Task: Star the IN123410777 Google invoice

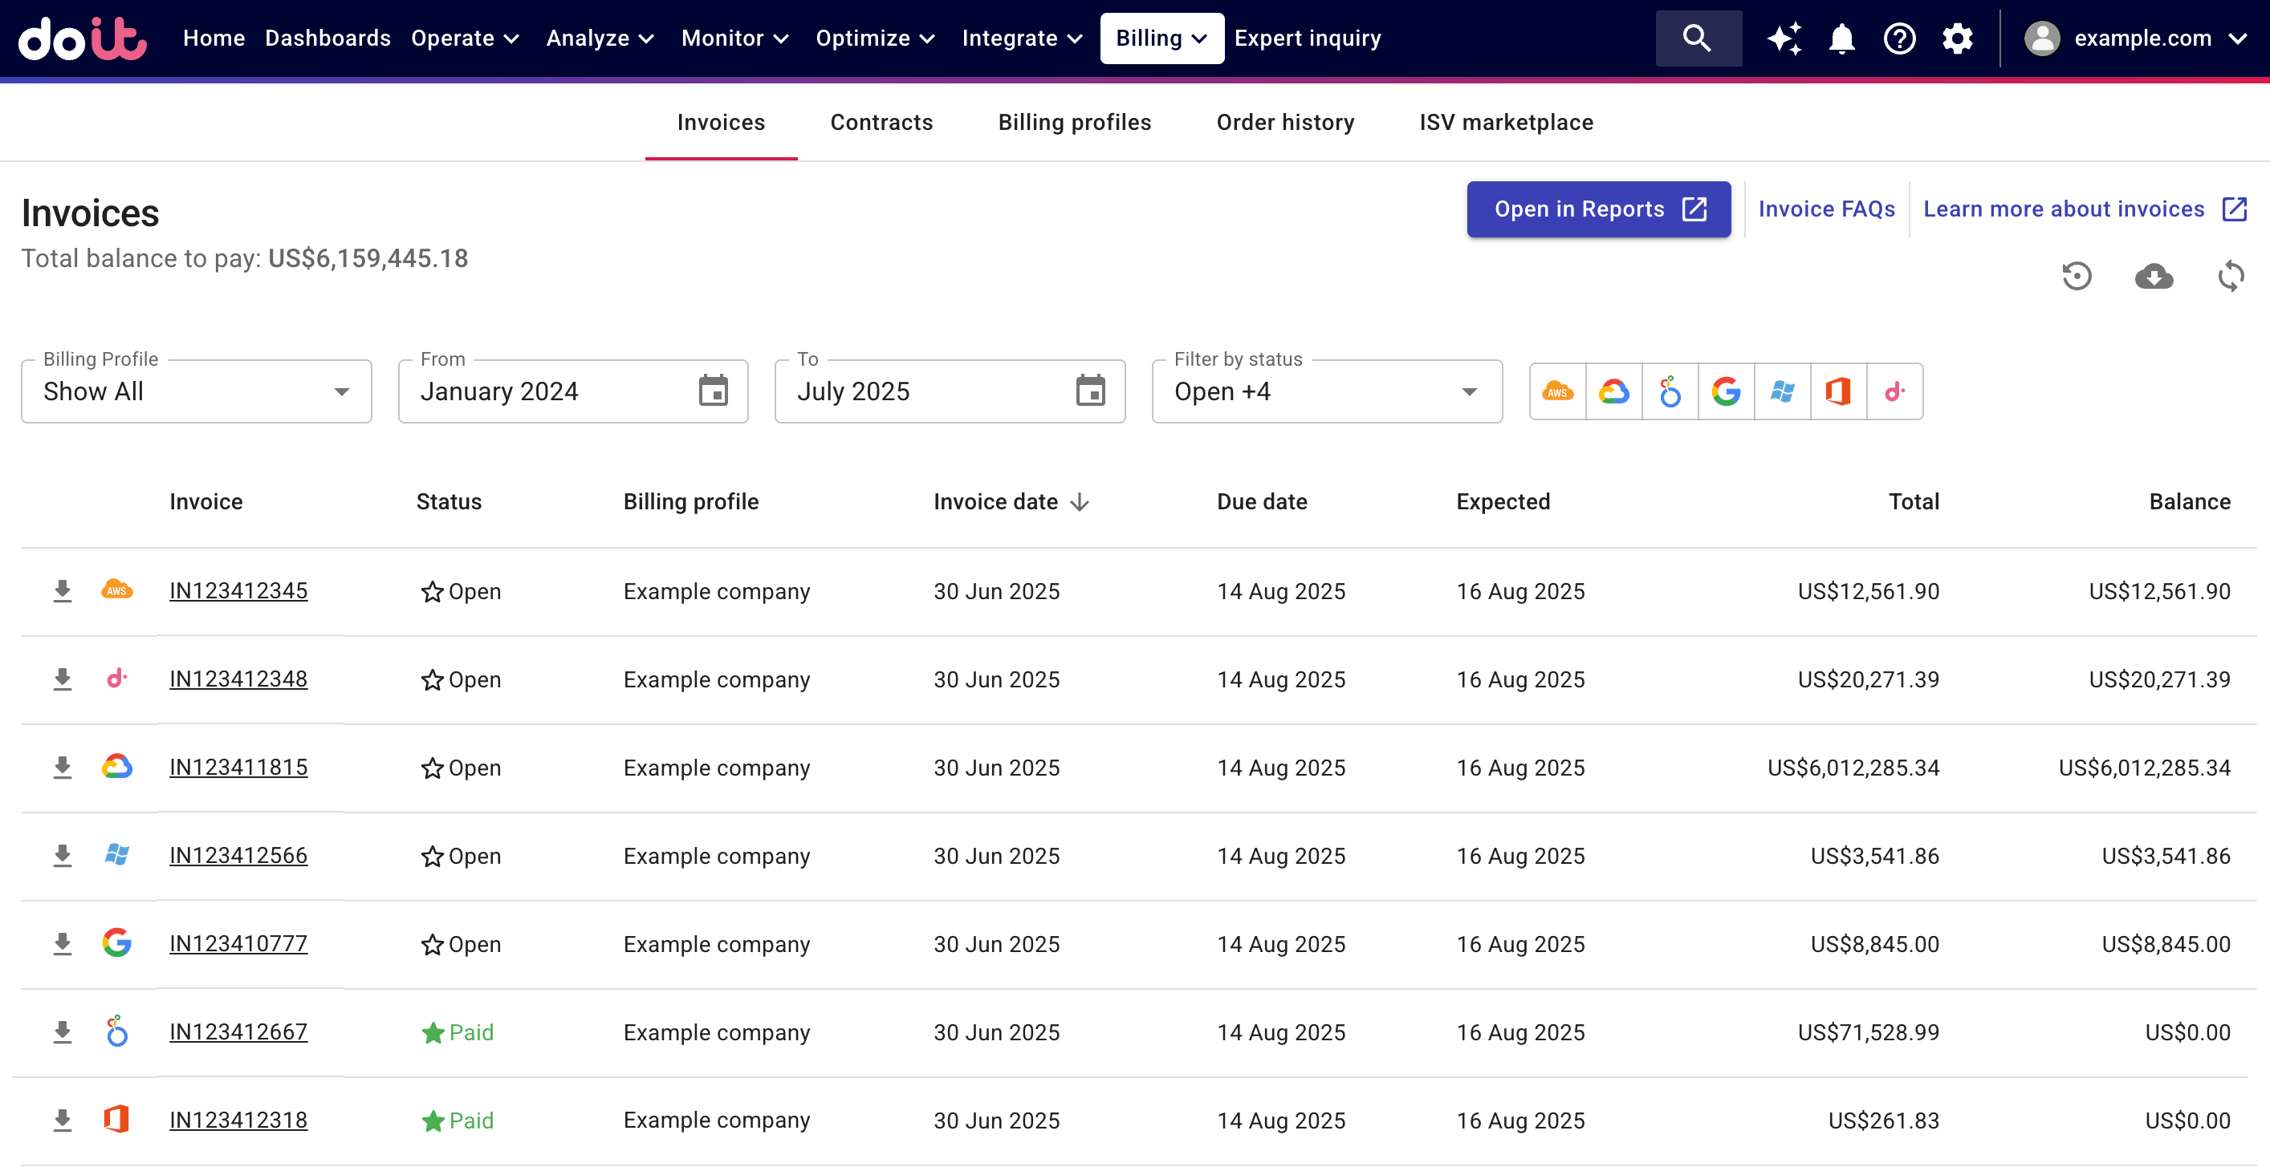Action: tap(431, 943)
